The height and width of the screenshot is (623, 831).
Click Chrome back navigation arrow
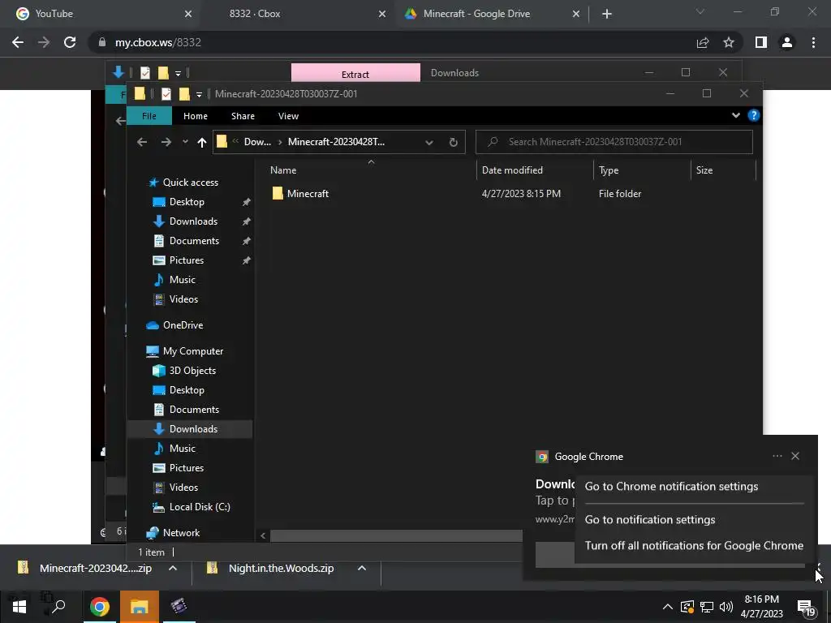coord(18,42)
